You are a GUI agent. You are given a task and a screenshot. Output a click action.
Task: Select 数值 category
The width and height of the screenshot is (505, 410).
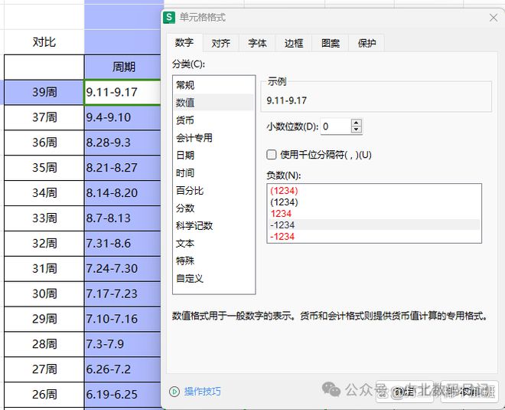213,103
